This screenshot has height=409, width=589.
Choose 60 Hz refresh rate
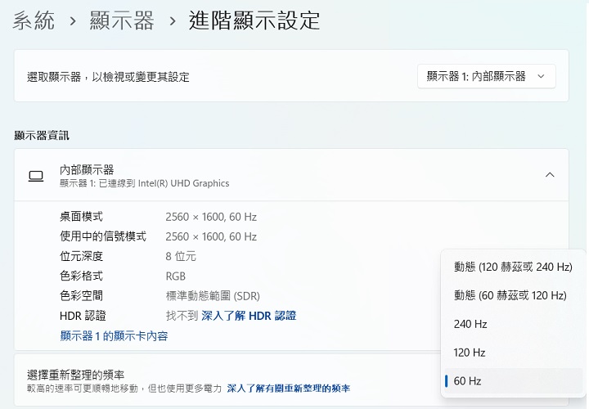point(513,381)
